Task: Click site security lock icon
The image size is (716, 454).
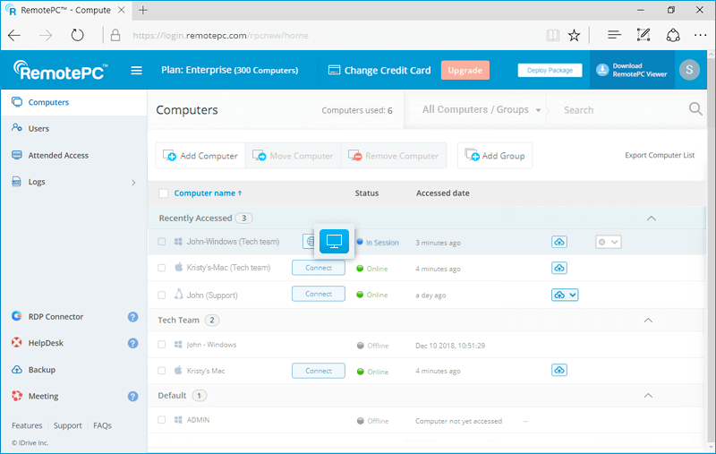Action: (x=115, y=35)
